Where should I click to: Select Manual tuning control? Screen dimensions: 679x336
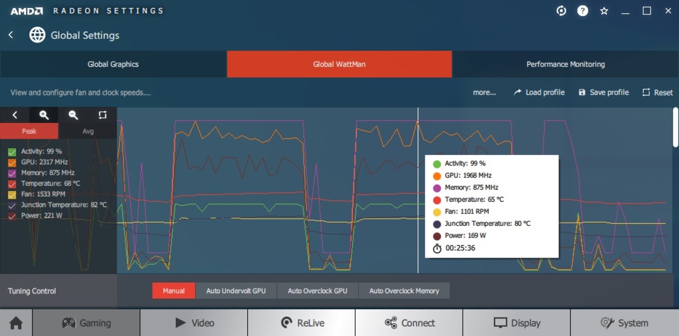pos(174,291)
